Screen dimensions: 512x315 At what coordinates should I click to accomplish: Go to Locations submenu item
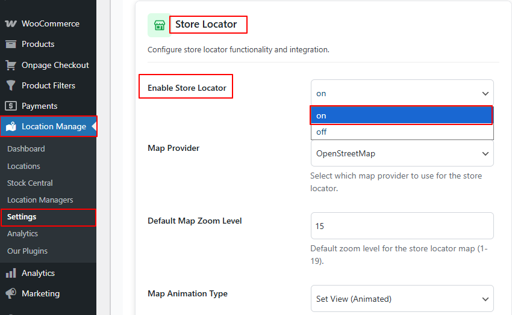click(23, 166)
